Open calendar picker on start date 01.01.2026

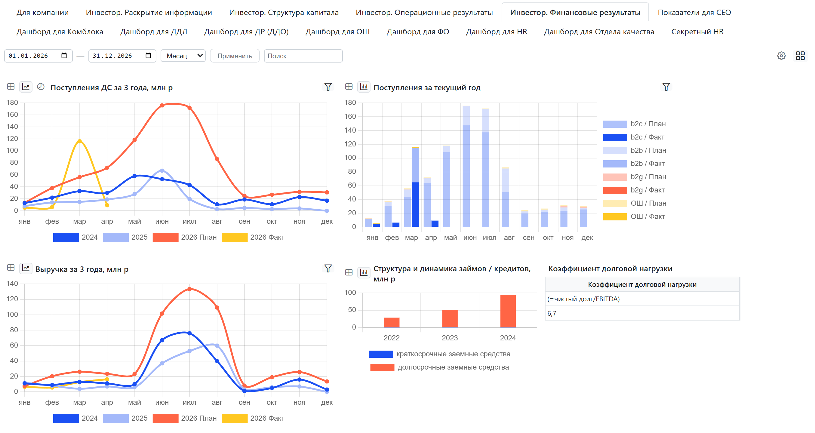[x=64, y=56]
